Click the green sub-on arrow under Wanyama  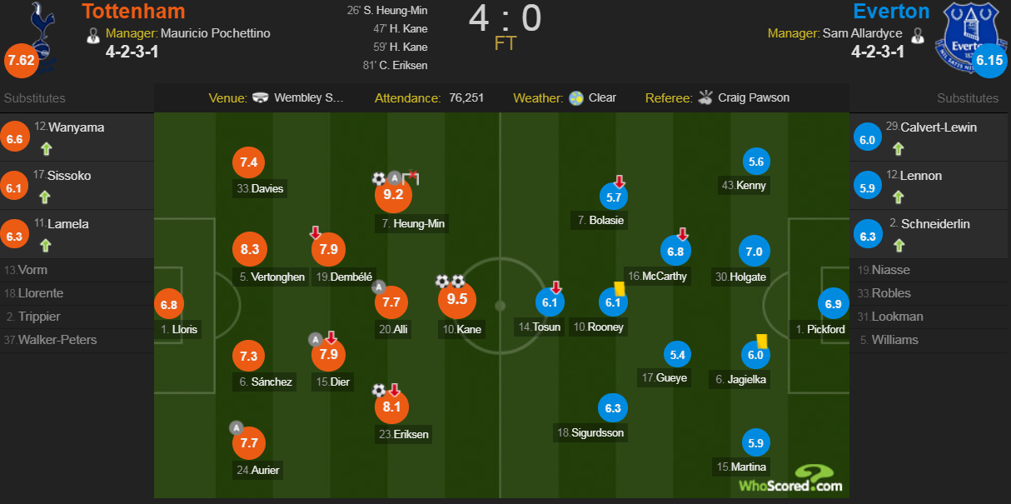tap(45, 150)
